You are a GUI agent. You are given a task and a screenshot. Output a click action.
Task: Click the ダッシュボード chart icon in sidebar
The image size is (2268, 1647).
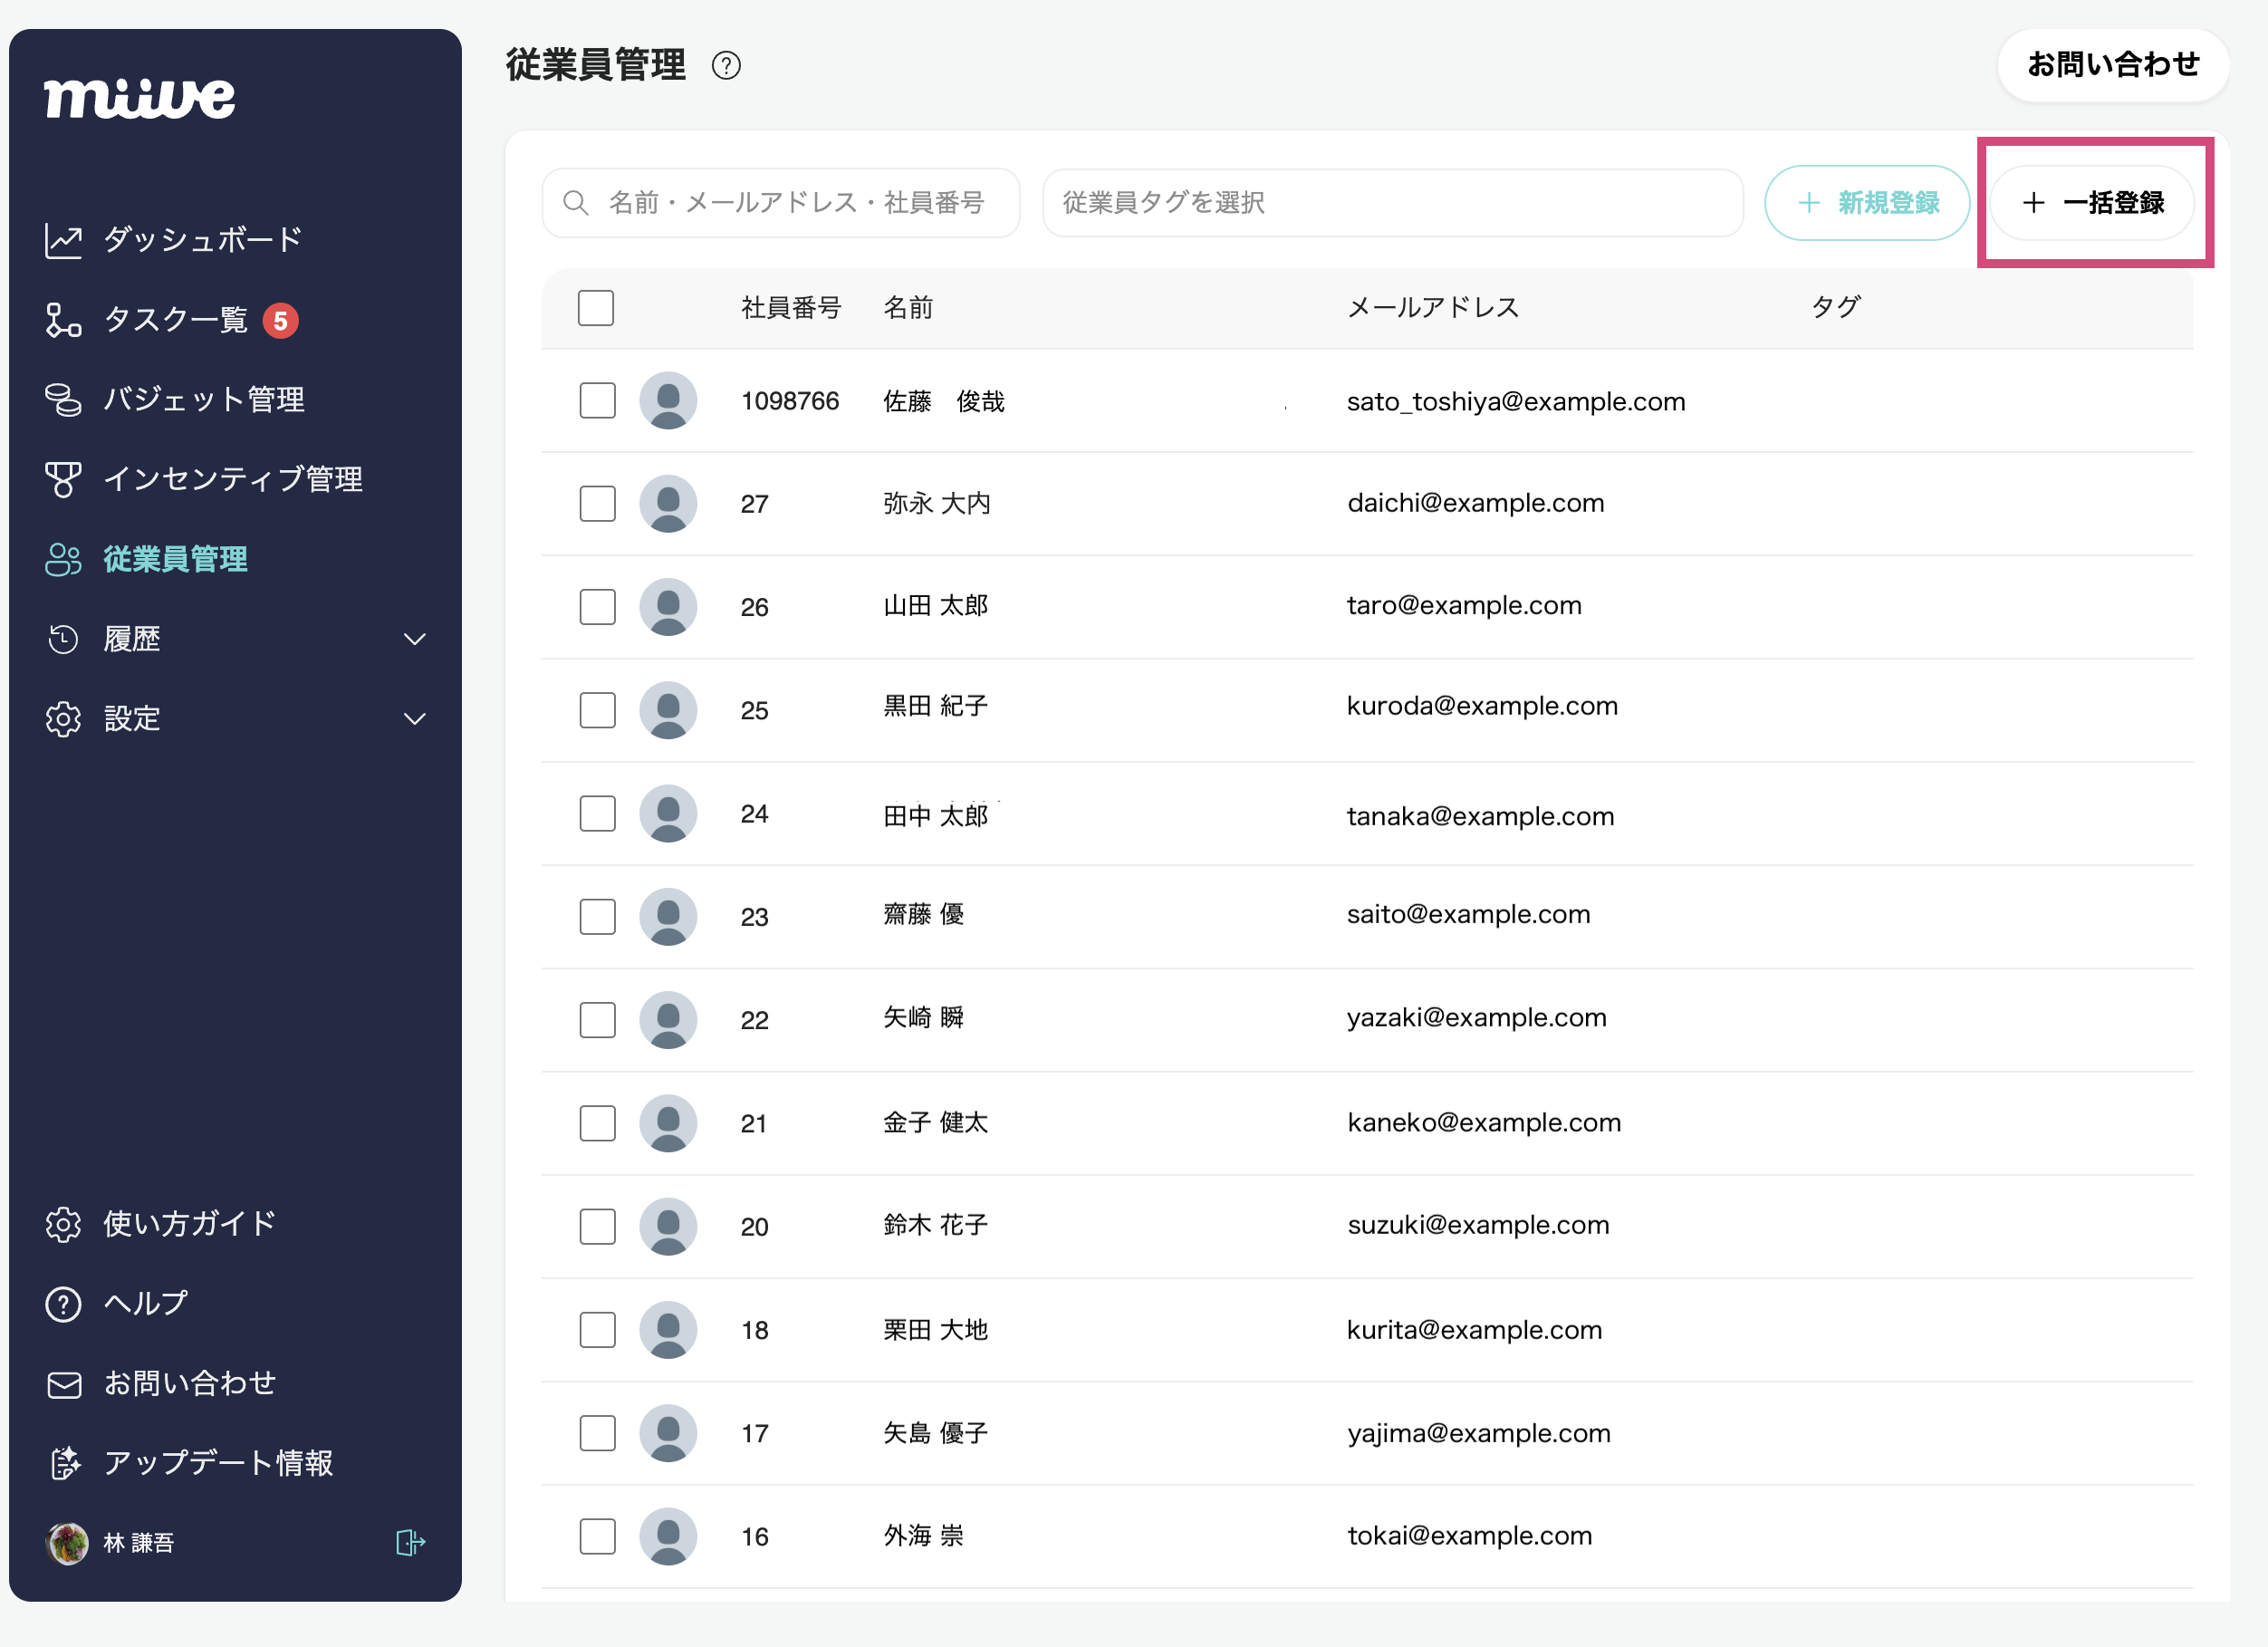click(x=63, y=240)
